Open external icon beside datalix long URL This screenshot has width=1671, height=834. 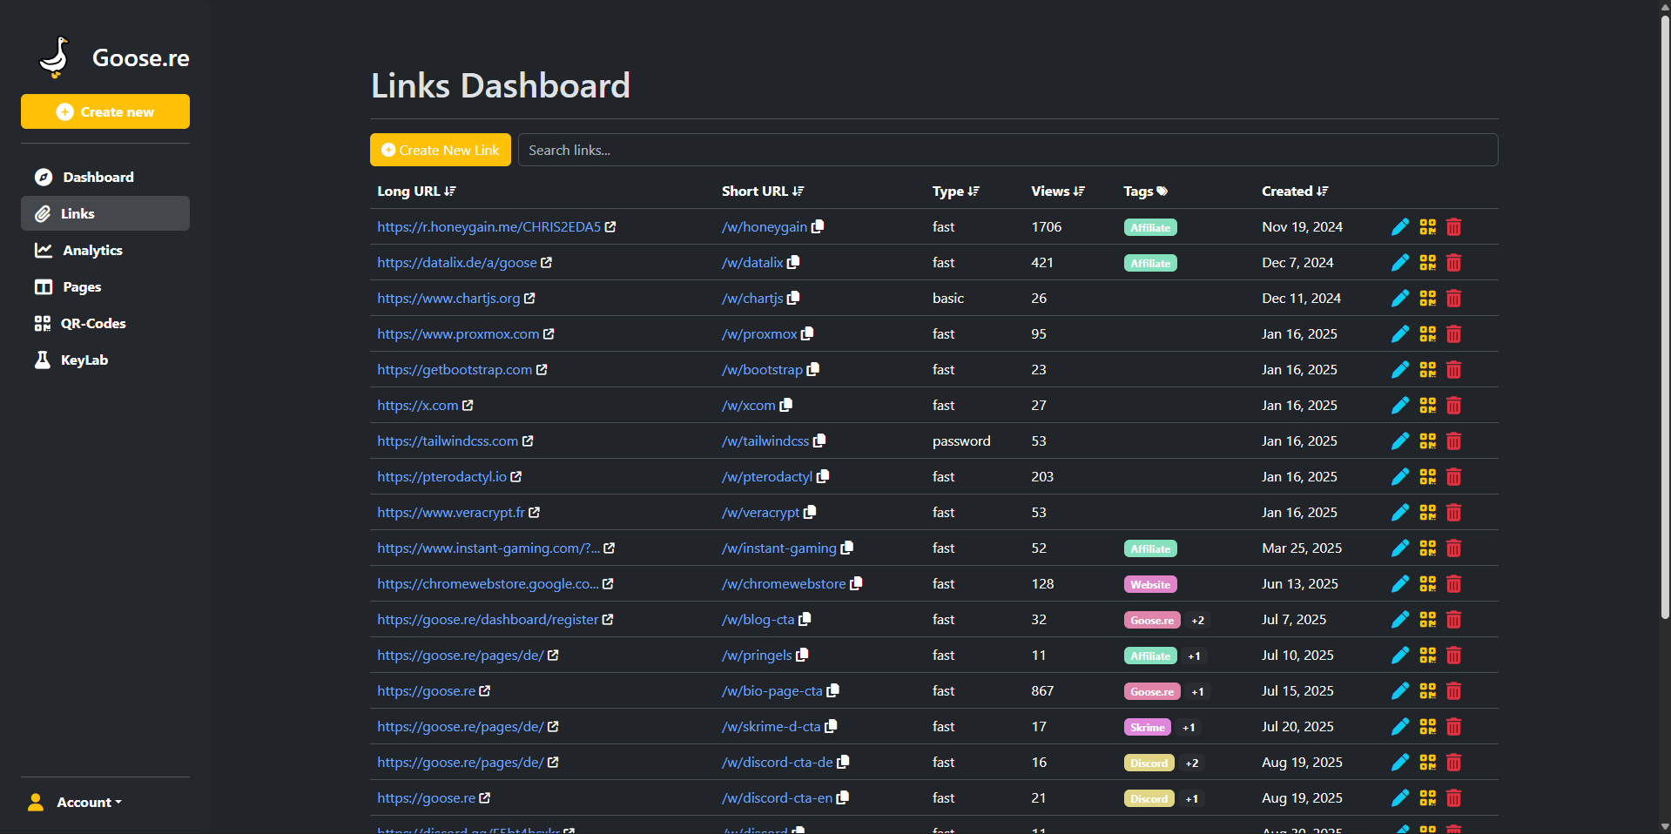coord(546,262)
